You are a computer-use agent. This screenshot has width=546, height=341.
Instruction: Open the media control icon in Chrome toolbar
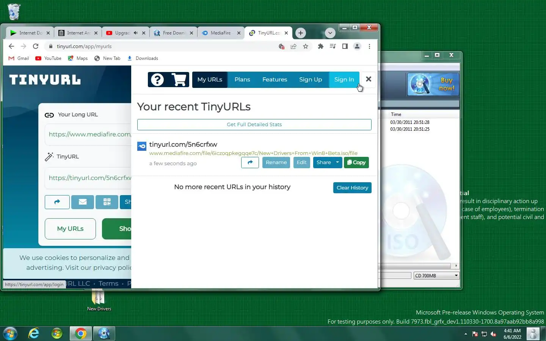333,46
